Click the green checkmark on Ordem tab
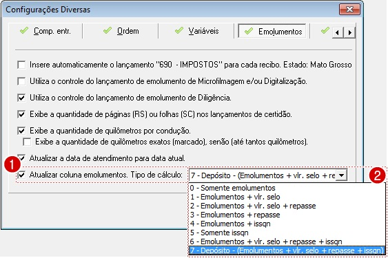The image size is (388, 258). tap(108, 30)
